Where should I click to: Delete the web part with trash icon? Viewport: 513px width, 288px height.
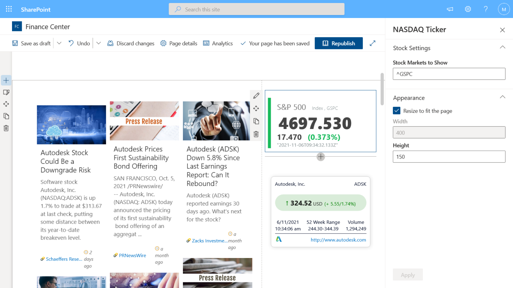[256, 134]
